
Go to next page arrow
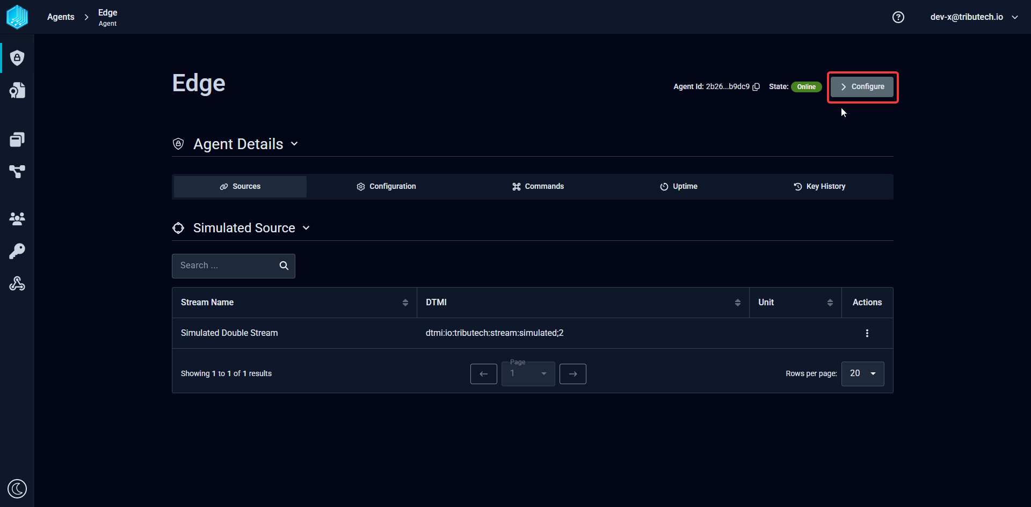click(573, 374)
